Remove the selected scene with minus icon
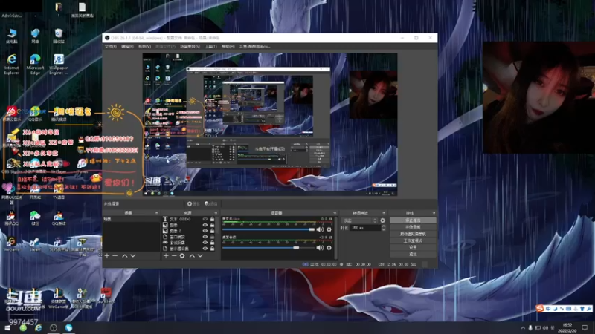The width and height of the screenshot is (595, 334). point(115,256)
